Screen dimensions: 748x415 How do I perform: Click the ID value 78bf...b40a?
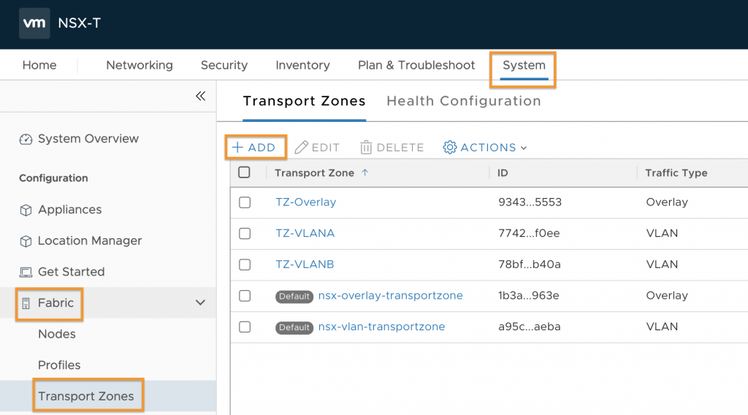coord(530,264)
